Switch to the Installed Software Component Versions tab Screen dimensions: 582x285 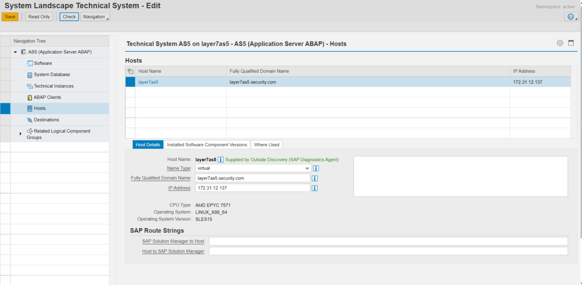(207, 144)
